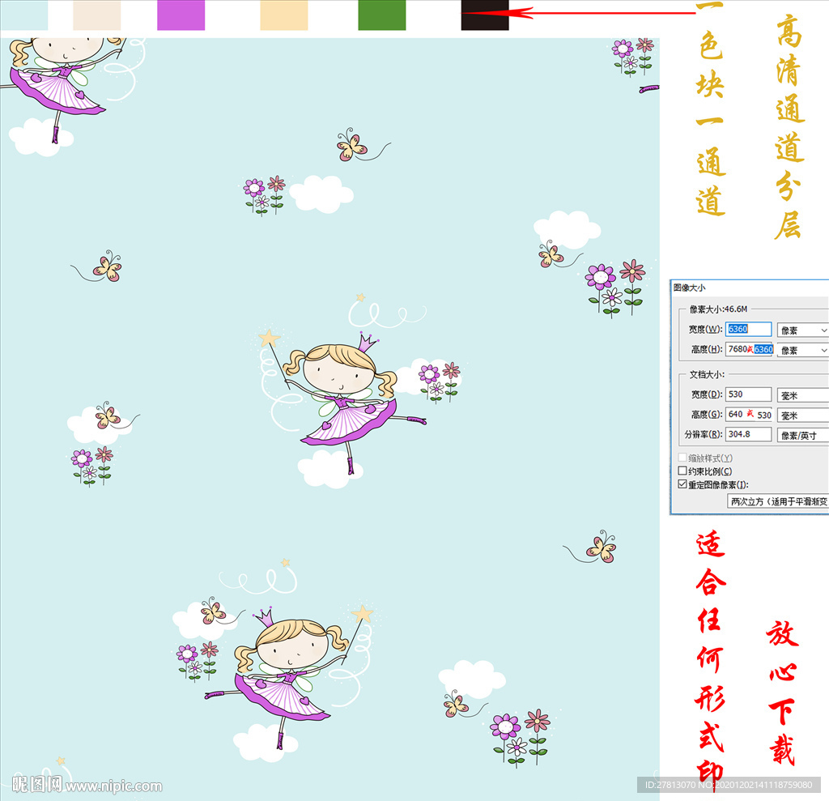Click the resolution field showing 304.8
This screenshot has width=829, height=801.
(748, 434)
